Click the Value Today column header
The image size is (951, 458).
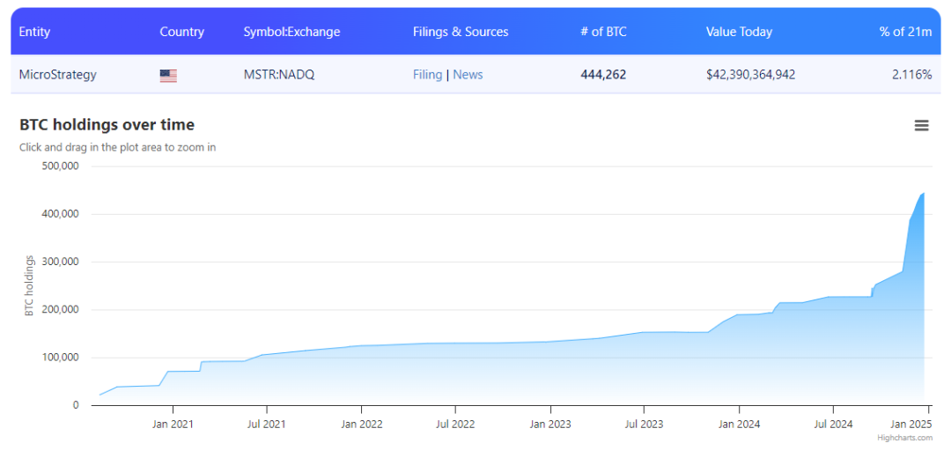pos(739,32)
